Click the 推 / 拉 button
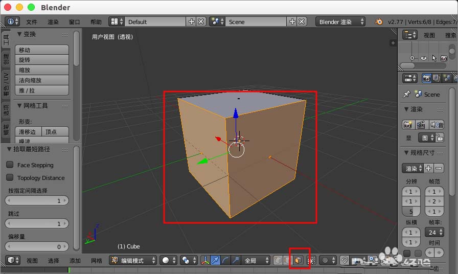 pyautogui.click(x=42, y=90)
